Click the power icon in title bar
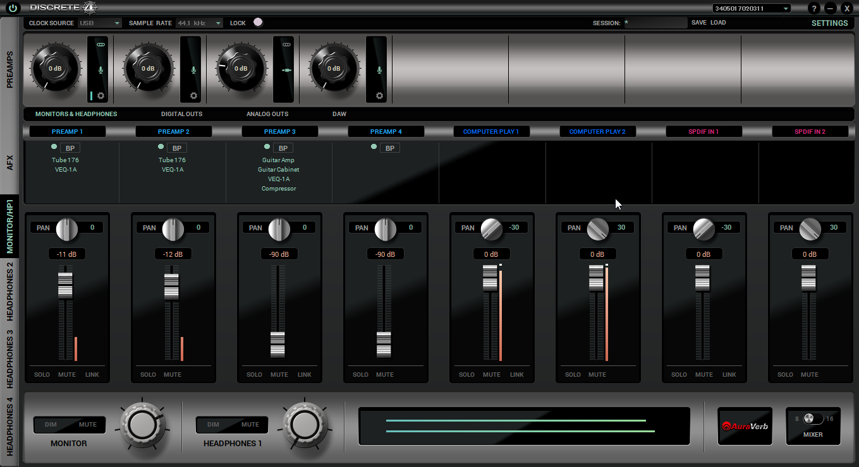 [13, 8]
